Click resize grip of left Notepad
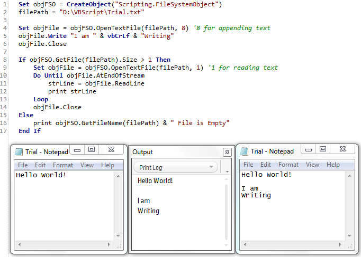Image resolution: width=361 pixels, height=257 pixels. [x=119, y=246]
